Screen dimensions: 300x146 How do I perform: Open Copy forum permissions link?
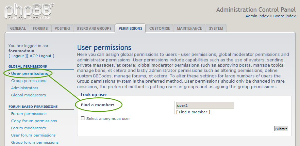pyautogui.click(x=34, y=121)
